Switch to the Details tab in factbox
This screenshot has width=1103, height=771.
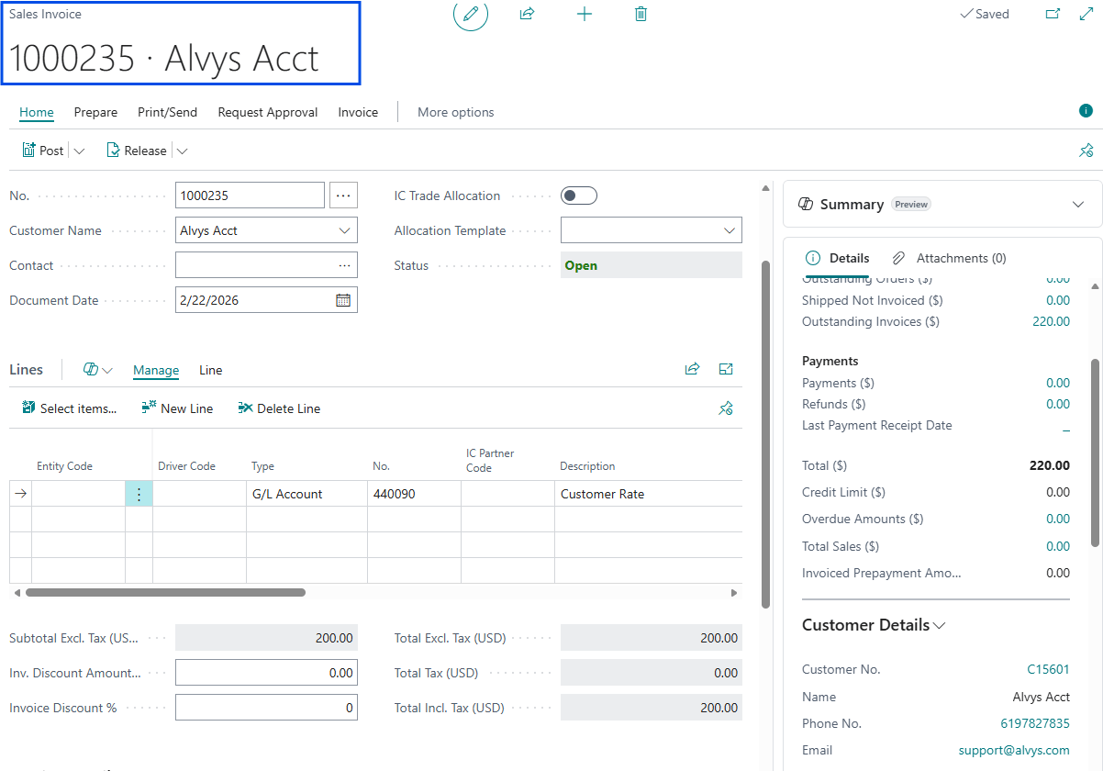click(x=837, y=258)
